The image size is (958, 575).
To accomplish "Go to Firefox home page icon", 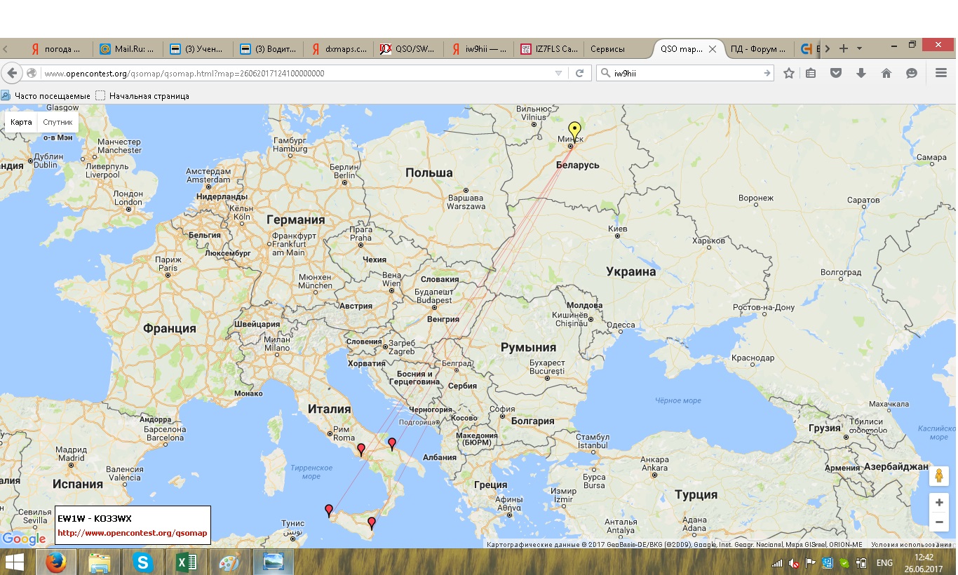I will tap(886, 73).
